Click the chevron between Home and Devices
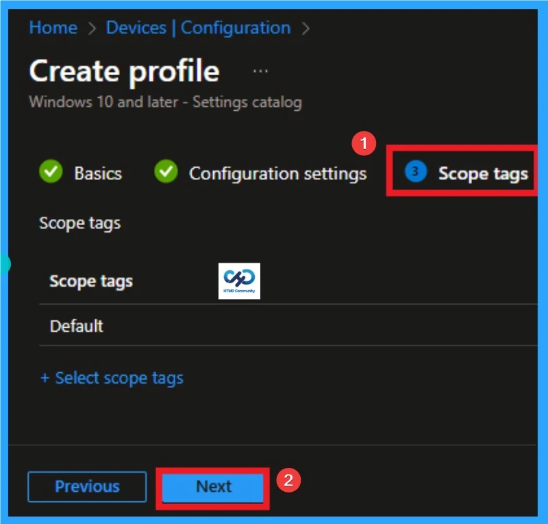 90,28
